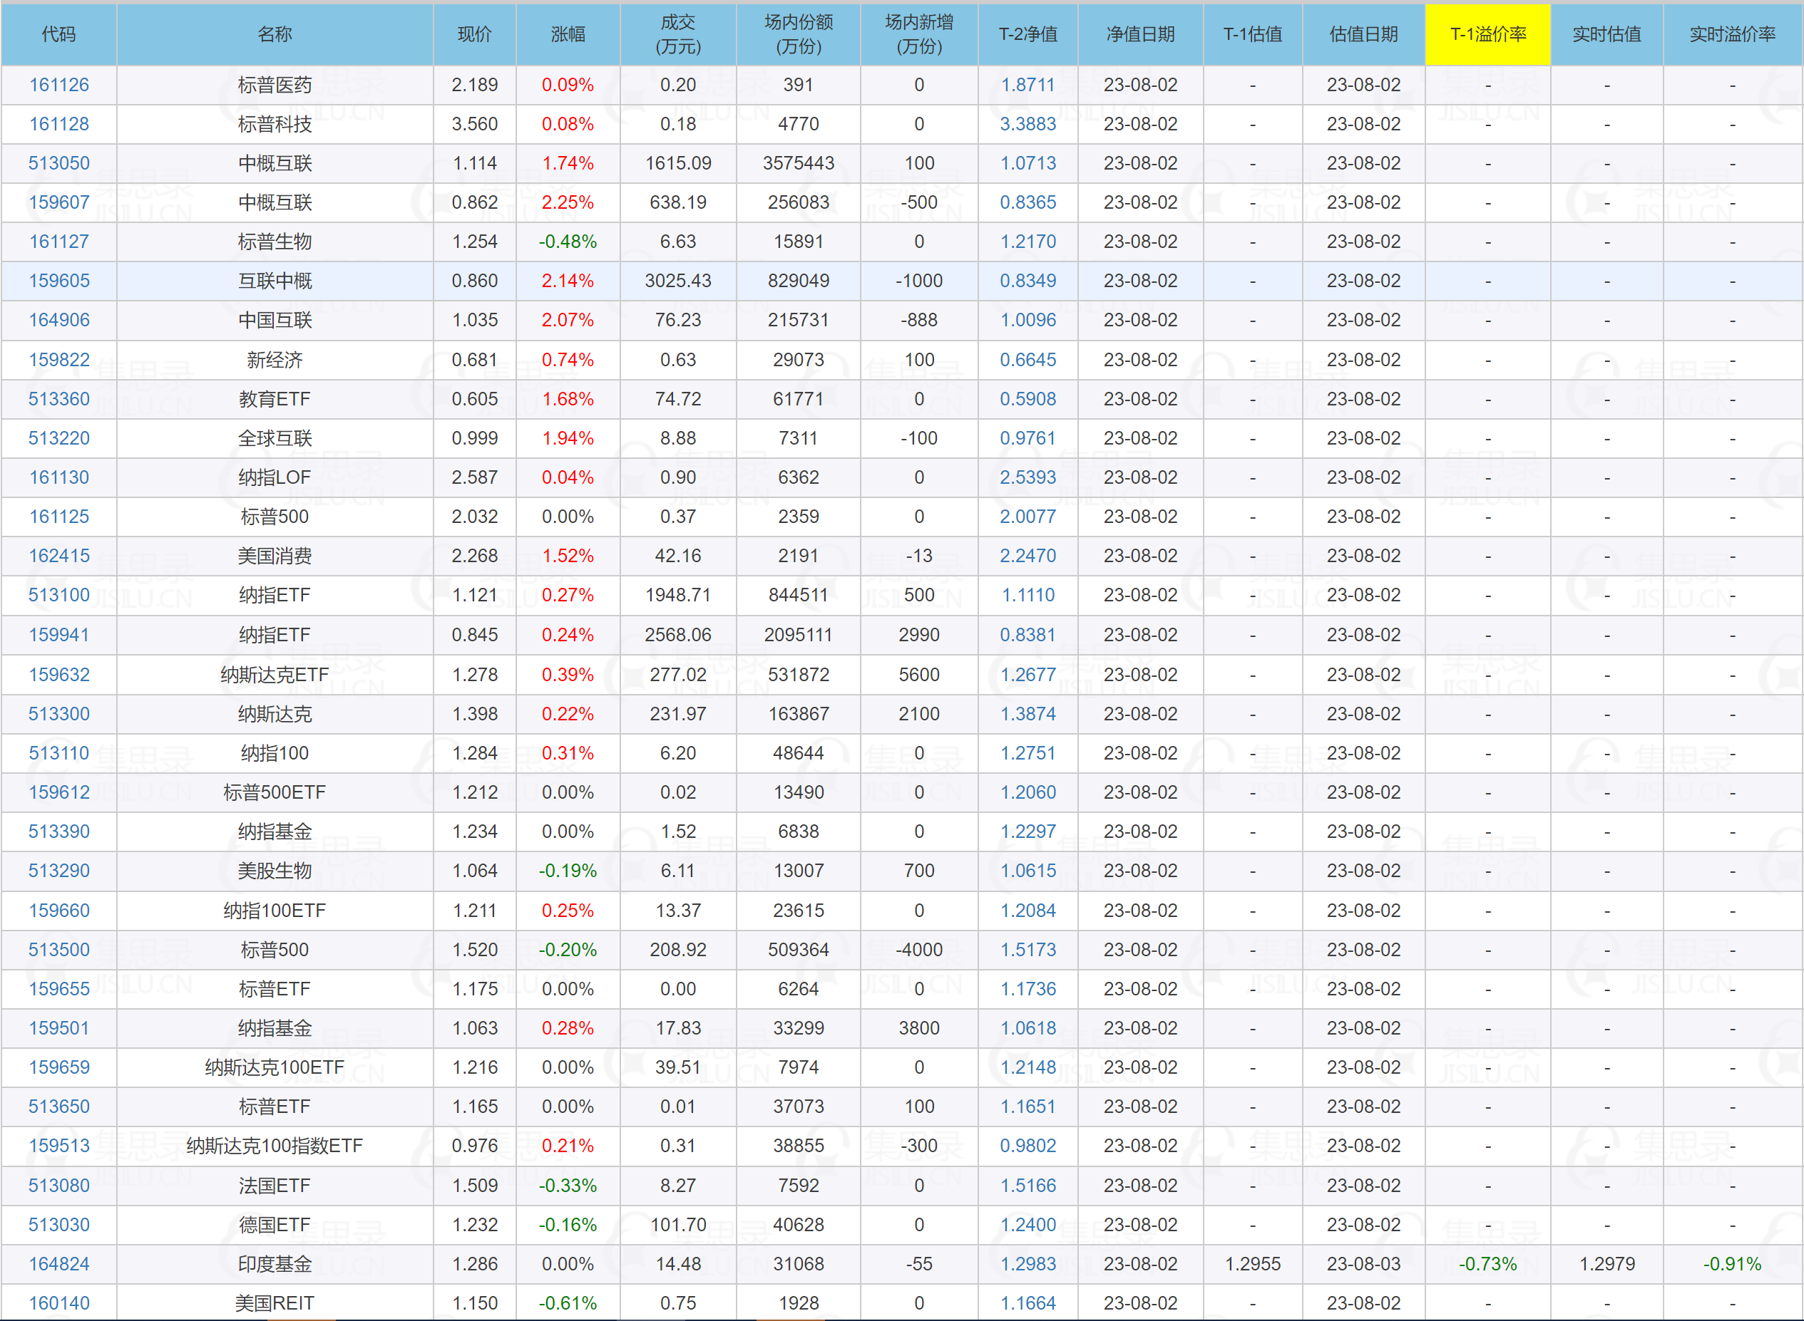1804x1321 pixels.
Task: Click the 实时估值 column header
Action: click(1606, 34)
